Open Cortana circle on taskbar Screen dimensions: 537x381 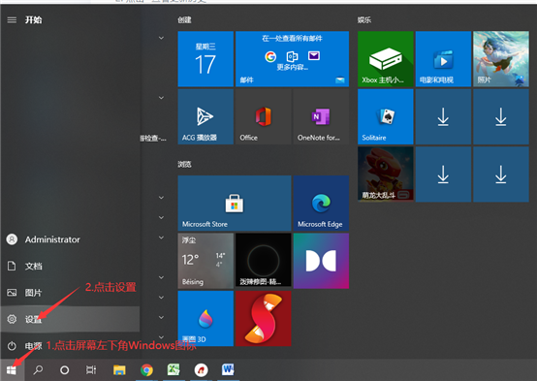pos(64,370)
